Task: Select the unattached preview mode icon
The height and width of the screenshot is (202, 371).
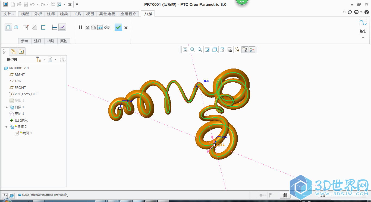Action: [x=94, y=27]
